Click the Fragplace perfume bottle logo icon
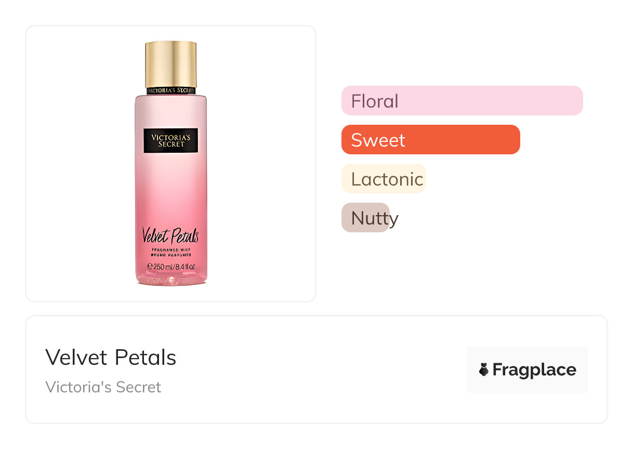This screenshot has height=449, width=633. (484, 369)
